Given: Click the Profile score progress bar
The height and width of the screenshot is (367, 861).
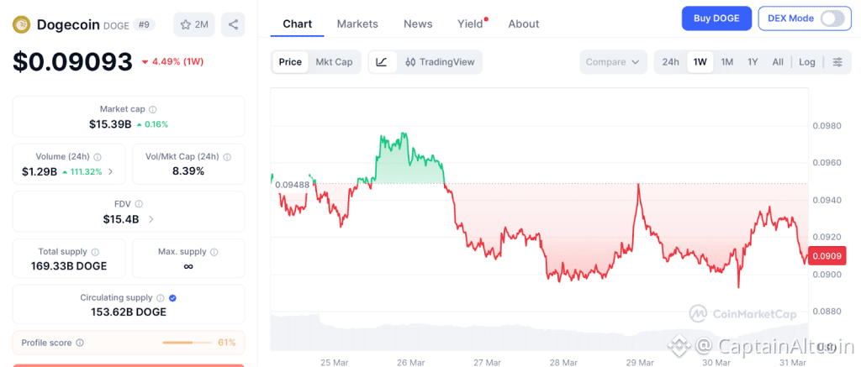Looking at the screenshot, I should pos(188,343).
